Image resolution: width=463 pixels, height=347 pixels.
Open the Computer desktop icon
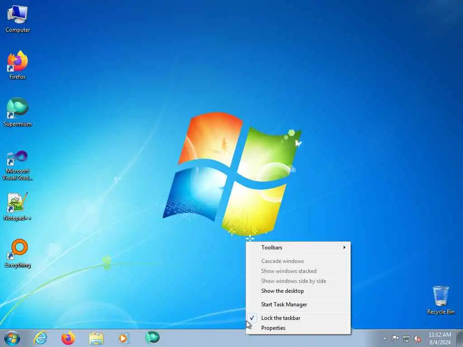point(18,19)
